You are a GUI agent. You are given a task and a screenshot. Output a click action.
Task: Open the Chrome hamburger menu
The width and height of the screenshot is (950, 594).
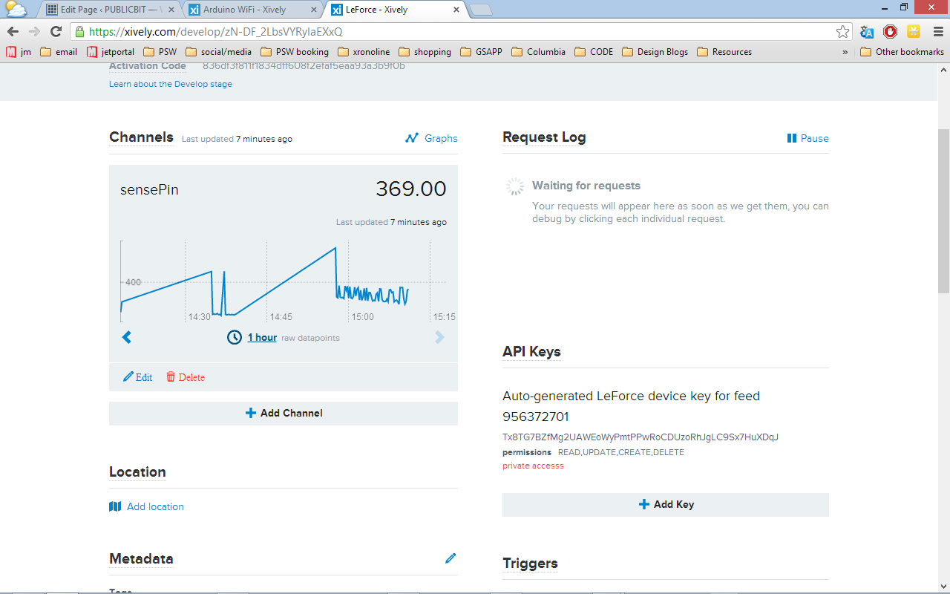coord(938,32)
